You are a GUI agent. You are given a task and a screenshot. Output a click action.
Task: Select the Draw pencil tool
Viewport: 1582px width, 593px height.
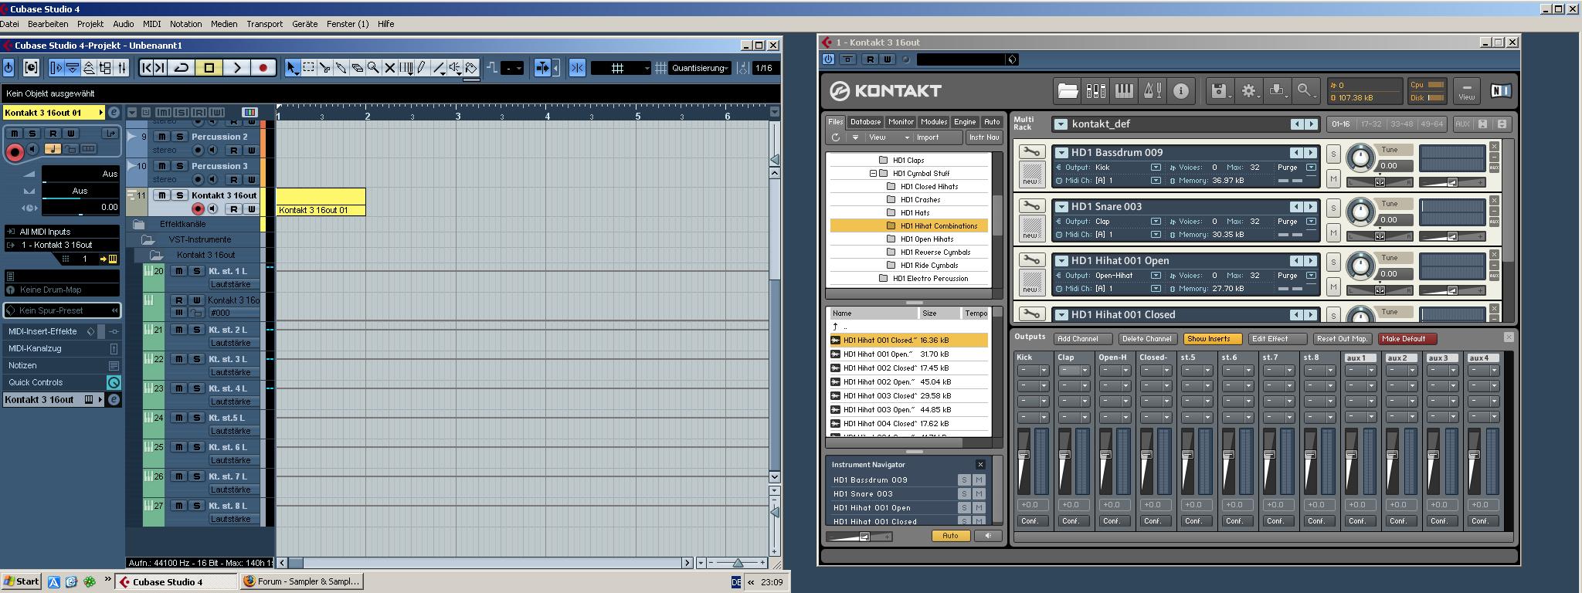422,68
